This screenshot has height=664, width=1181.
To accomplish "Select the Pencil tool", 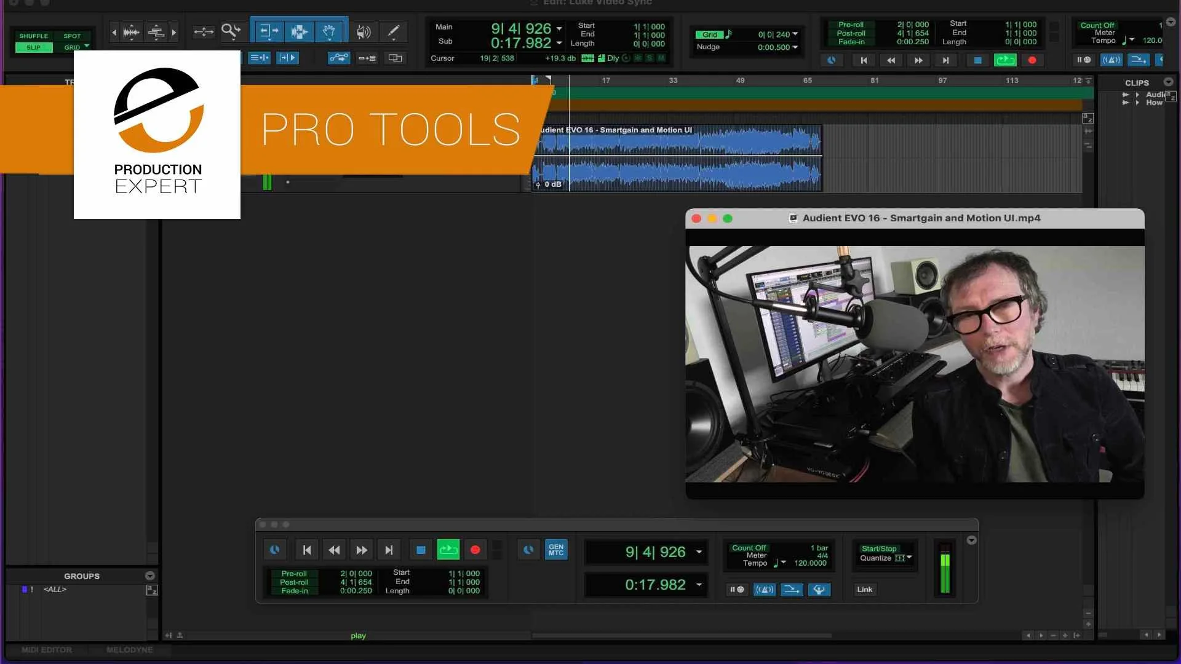I will (x=394, y=31).
